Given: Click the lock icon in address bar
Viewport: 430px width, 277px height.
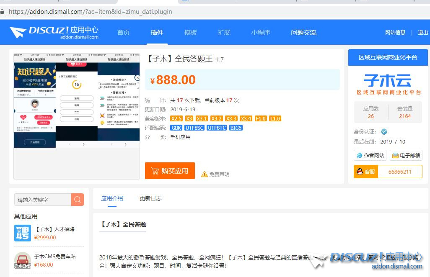Looking at the screenshot, I should click(2, 12).
